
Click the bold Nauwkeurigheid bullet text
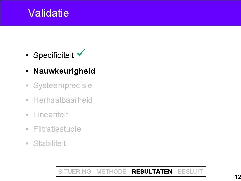(64, 71)
